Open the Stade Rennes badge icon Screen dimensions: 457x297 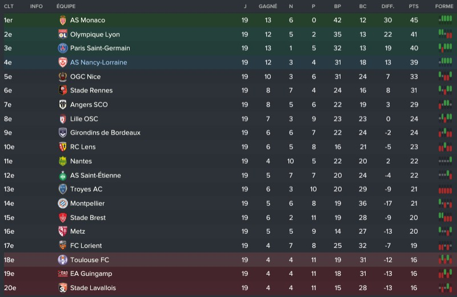tap(63, 91)
